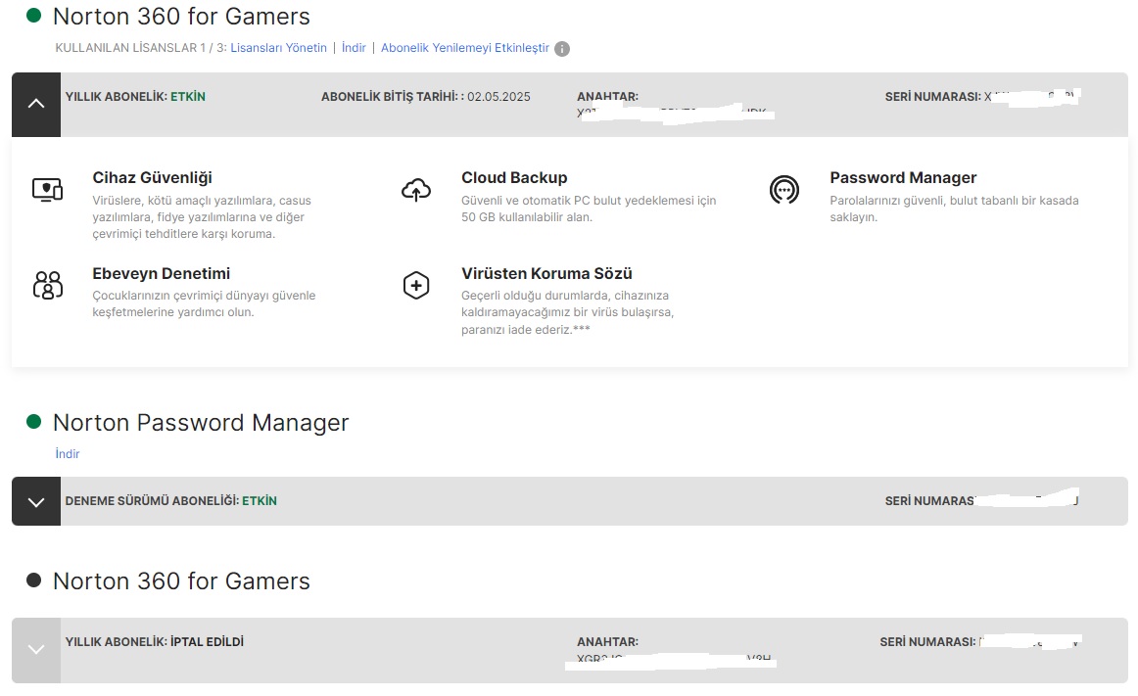Click the Virüsten Koruma Sözü heading
The image size is (1138, 696).
coord(547,274)
